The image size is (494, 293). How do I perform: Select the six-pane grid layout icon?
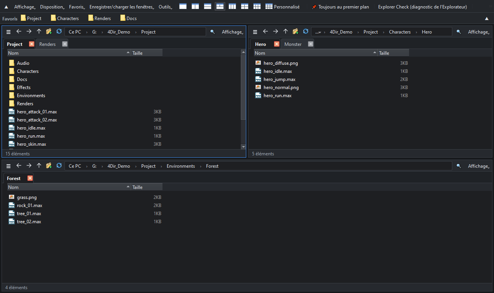tap(257, 7)
